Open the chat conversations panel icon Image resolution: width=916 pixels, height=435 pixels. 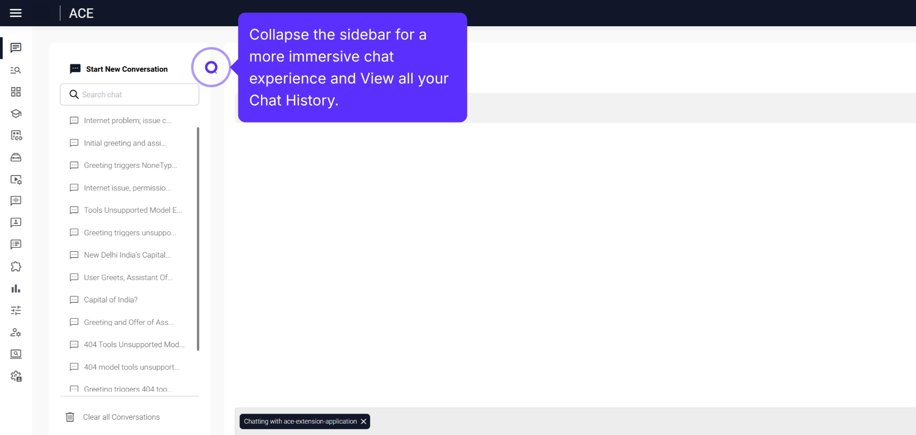coord(16,48)
